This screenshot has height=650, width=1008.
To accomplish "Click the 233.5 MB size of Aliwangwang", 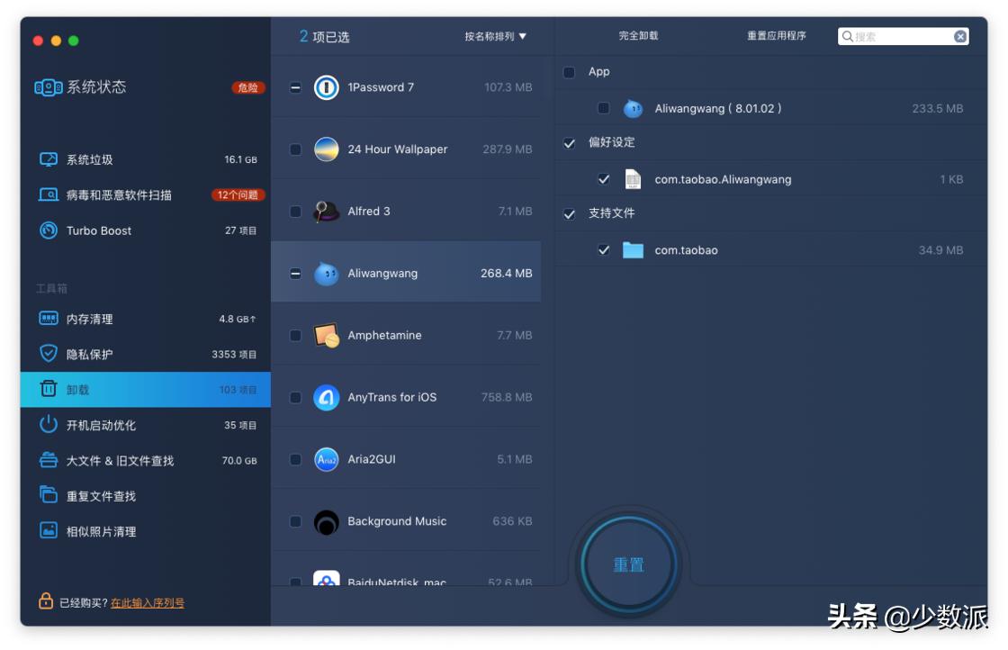I will [937, 109].
